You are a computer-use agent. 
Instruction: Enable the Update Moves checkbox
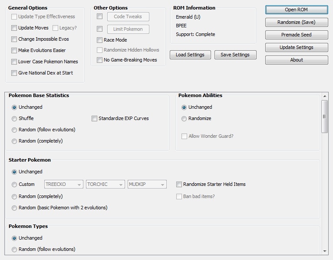pos(14,28)
